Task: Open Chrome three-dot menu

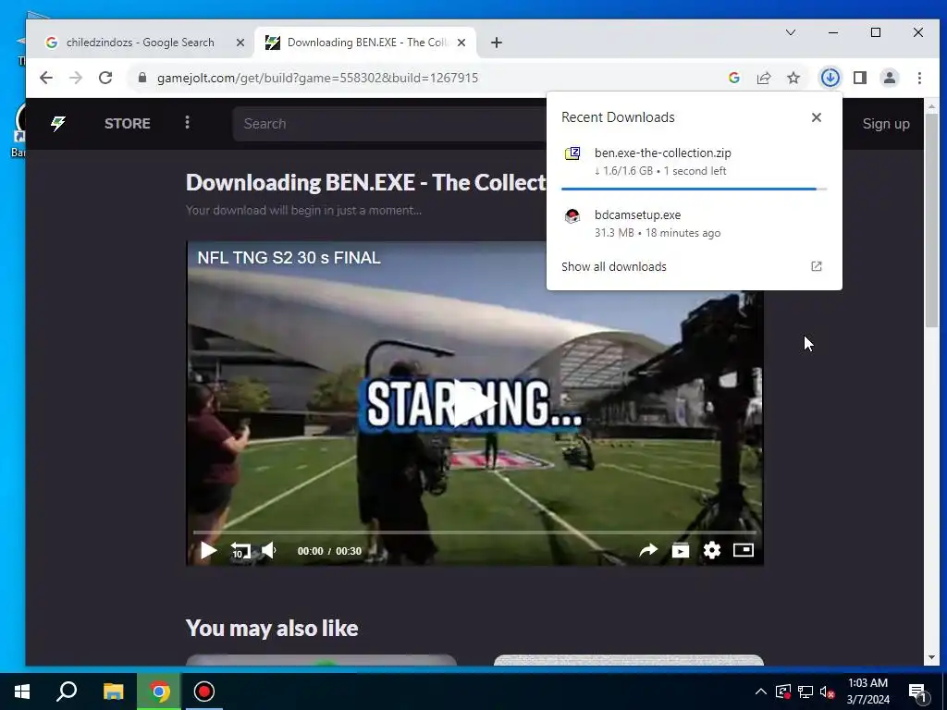Action: 919,78
